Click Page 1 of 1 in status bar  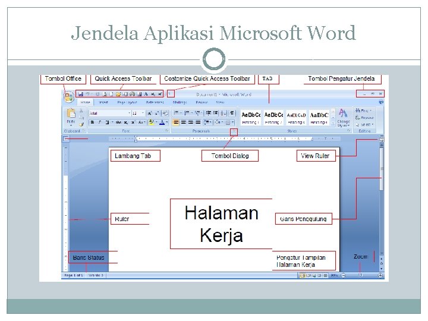tap(74, 275)
